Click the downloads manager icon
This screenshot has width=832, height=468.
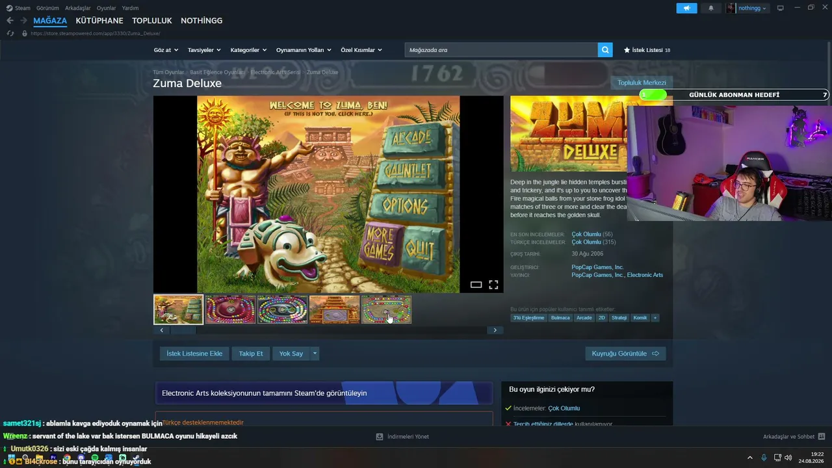click(380, 437)
